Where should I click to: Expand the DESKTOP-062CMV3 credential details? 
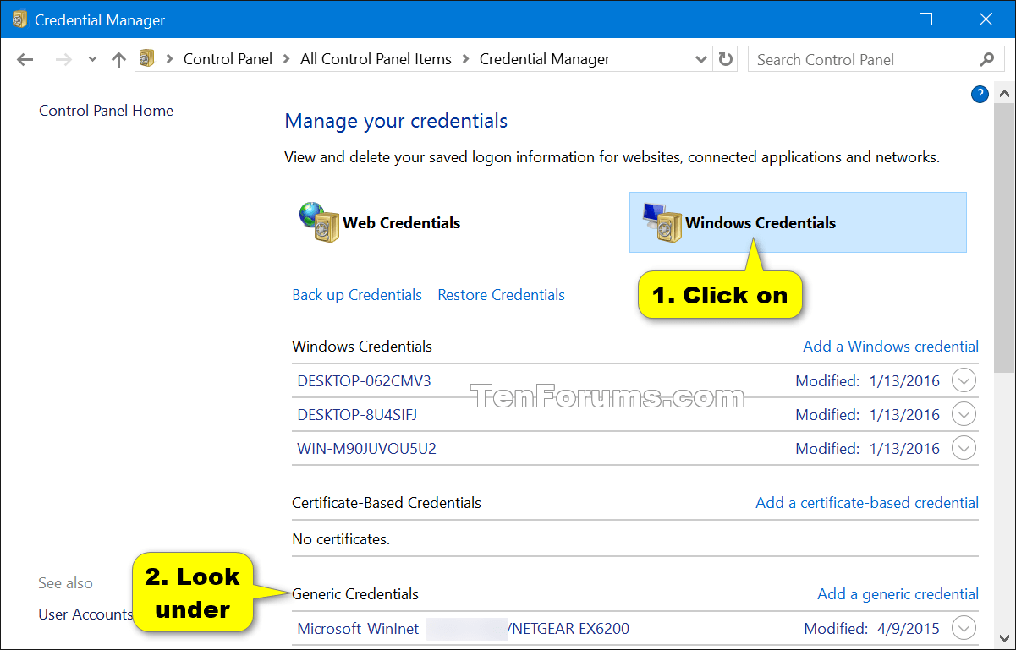click(x=964, y=380)
